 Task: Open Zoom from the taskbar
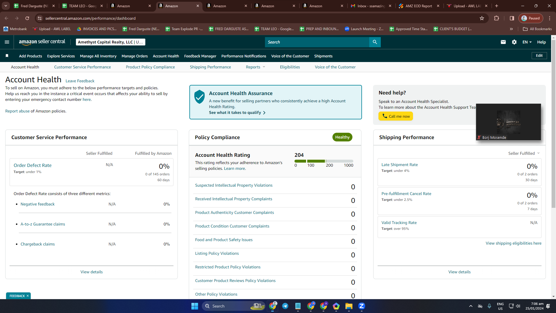coord(361,306)
